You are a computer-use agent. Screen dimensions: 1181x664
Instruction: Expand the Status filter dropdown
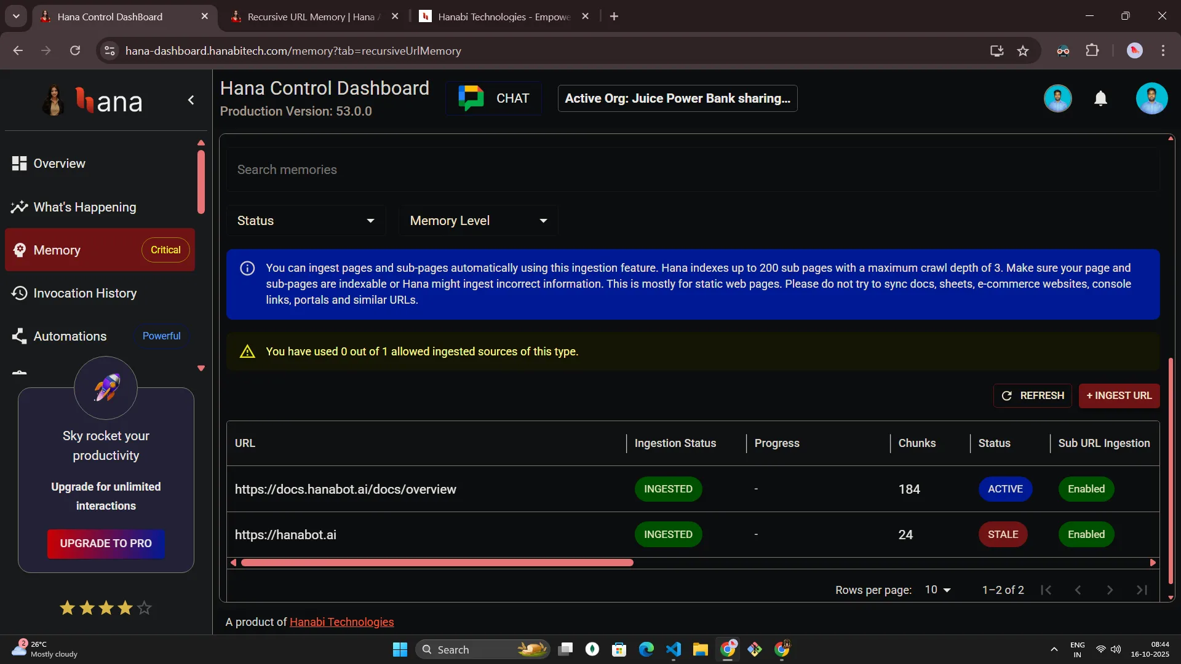tap(306, 221)
